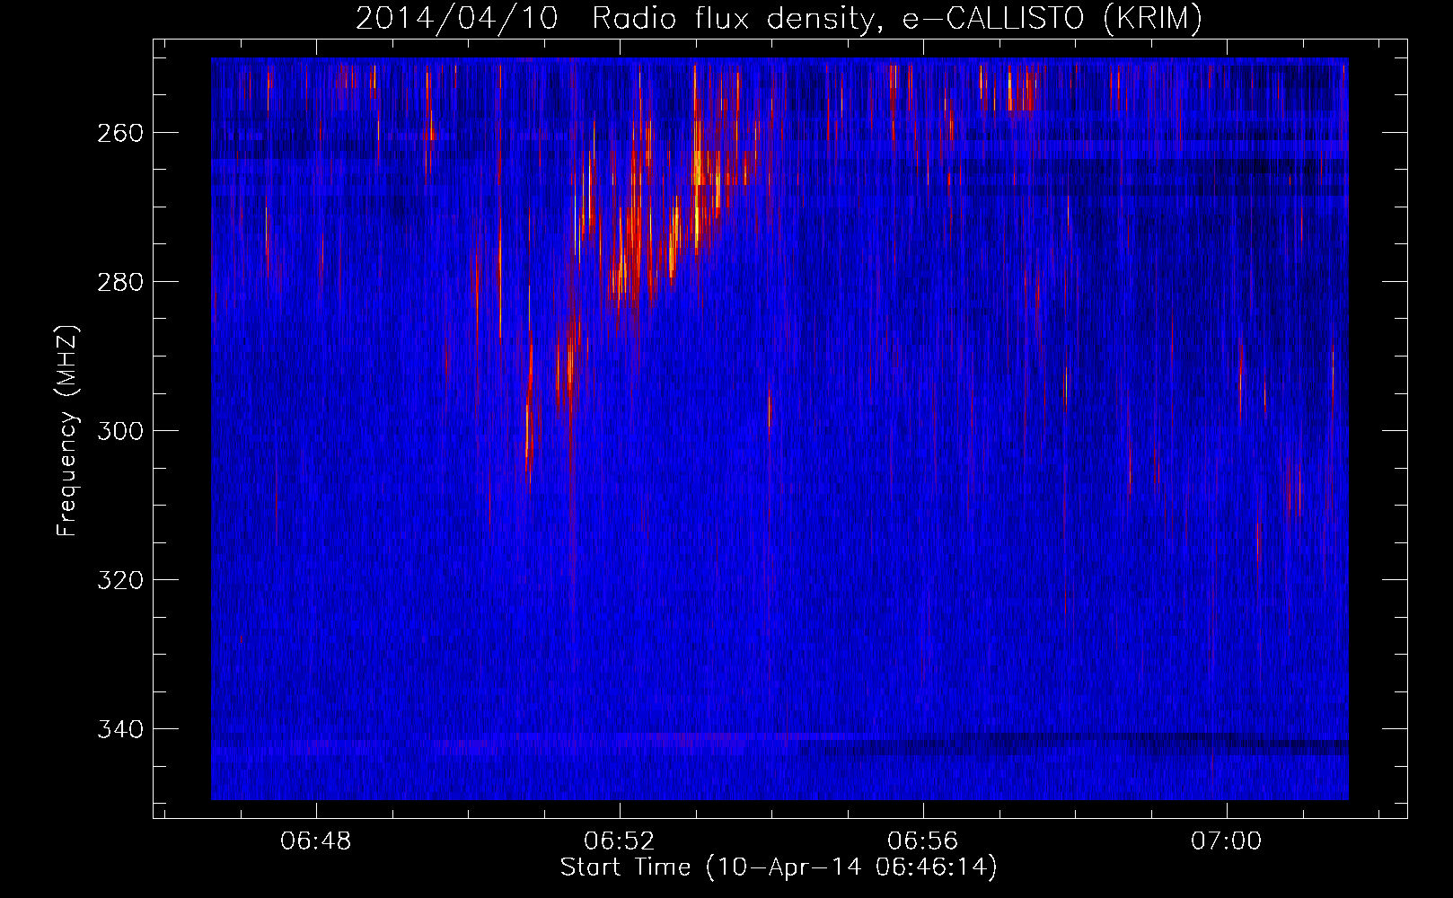The height and width of the screenshot is (898, 1453).
Task: Click the 340 frequency tick label
Action: [x=120, y=729]
